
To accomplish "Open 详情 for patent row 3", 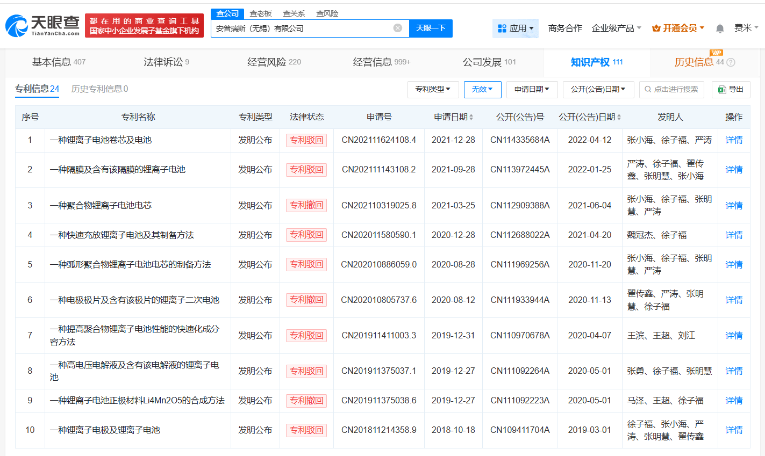I will pyautogui.click(x=734, y=206).
